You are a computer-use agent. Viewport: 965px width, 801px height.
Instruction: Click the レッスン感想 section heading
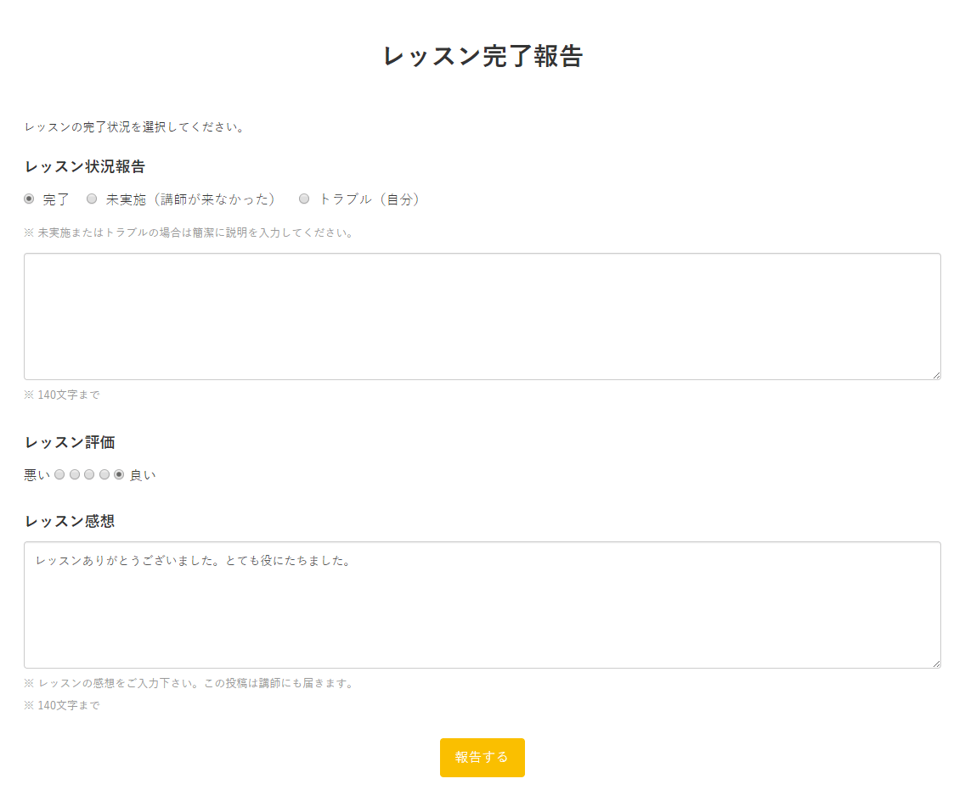70,521
